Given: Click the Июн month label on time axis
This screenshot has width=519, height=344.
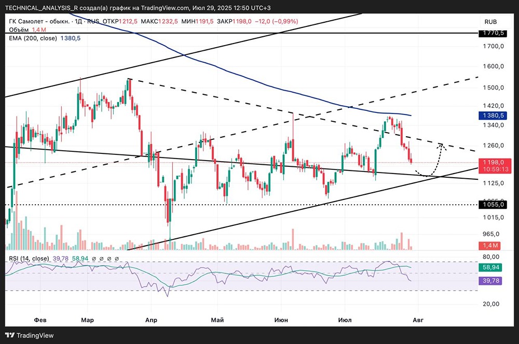Looking at the screenshot, I should coord(281,320).
